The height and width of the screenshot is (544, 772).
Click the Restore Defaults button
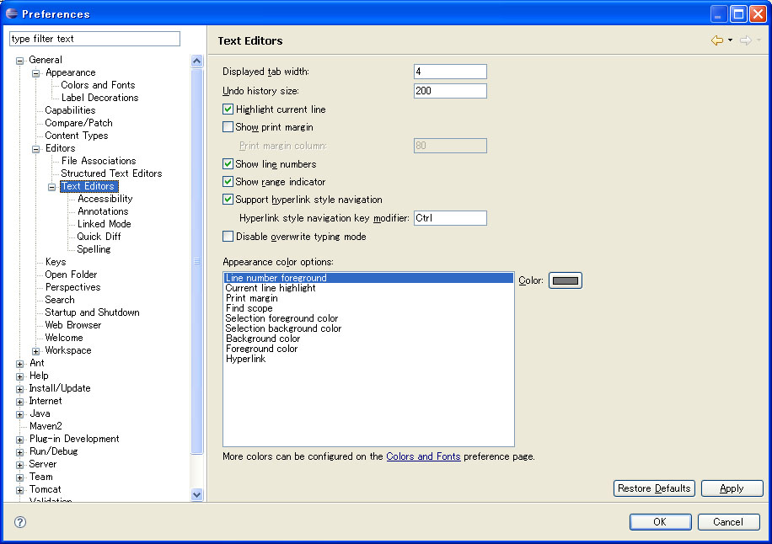654,488
